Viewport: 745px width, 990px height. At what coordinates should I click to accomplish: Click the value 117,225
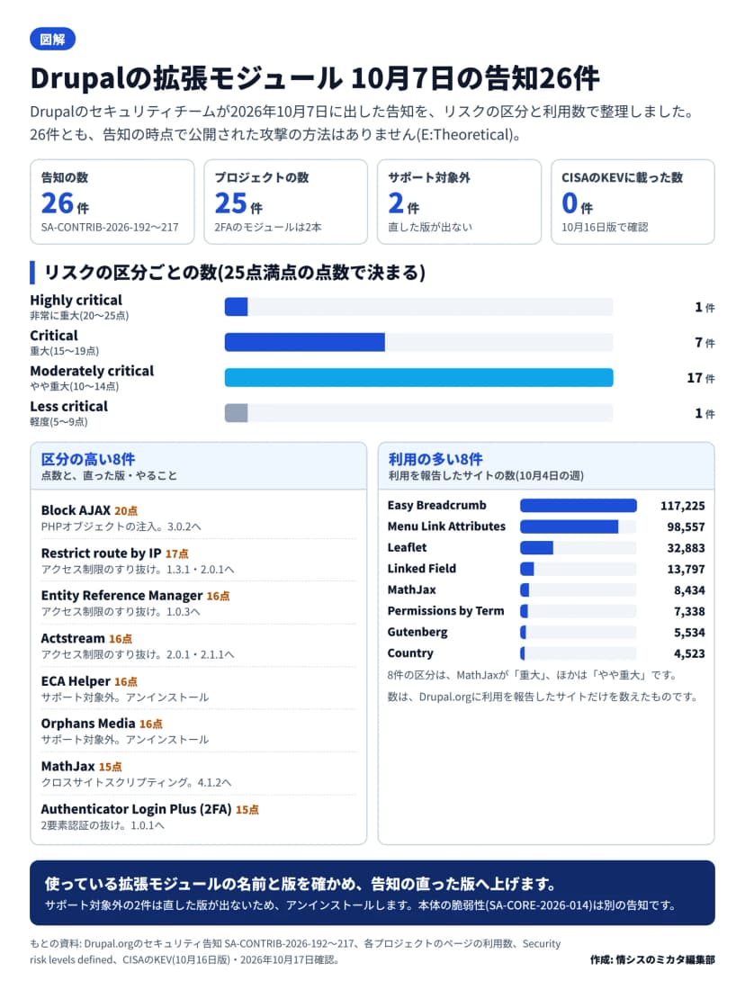683,506
